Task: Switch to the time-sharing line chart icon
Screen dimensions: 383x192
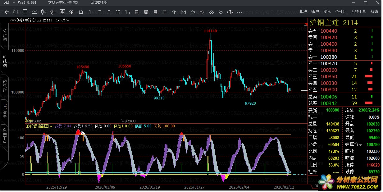Action: click(34, 12)
